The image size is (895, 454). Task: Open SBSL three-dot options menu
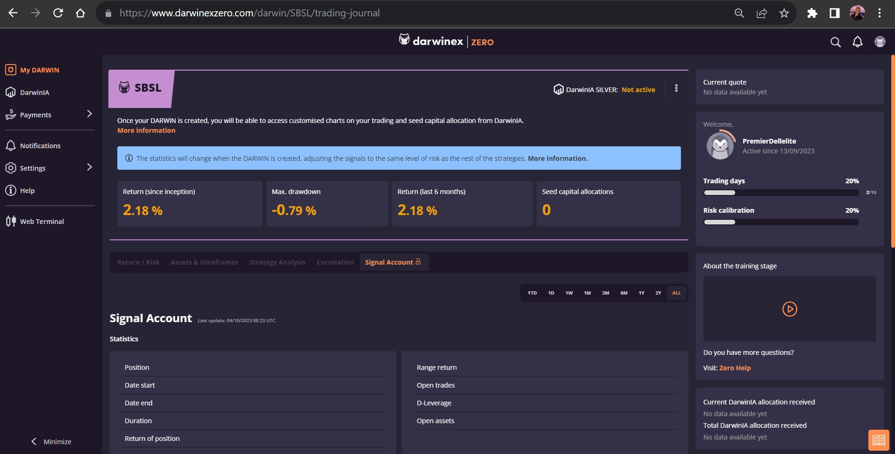coord(676,88)
